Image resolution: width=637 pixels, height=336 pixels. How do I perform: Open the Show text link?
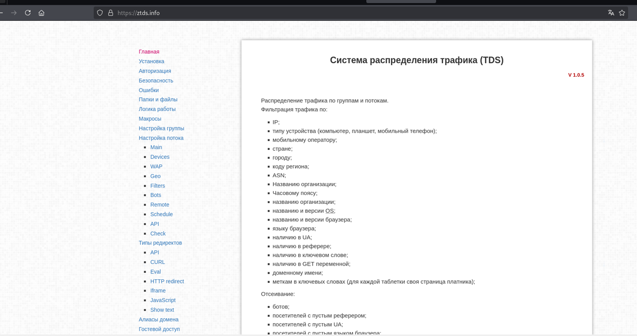click(x=162, y=310)
